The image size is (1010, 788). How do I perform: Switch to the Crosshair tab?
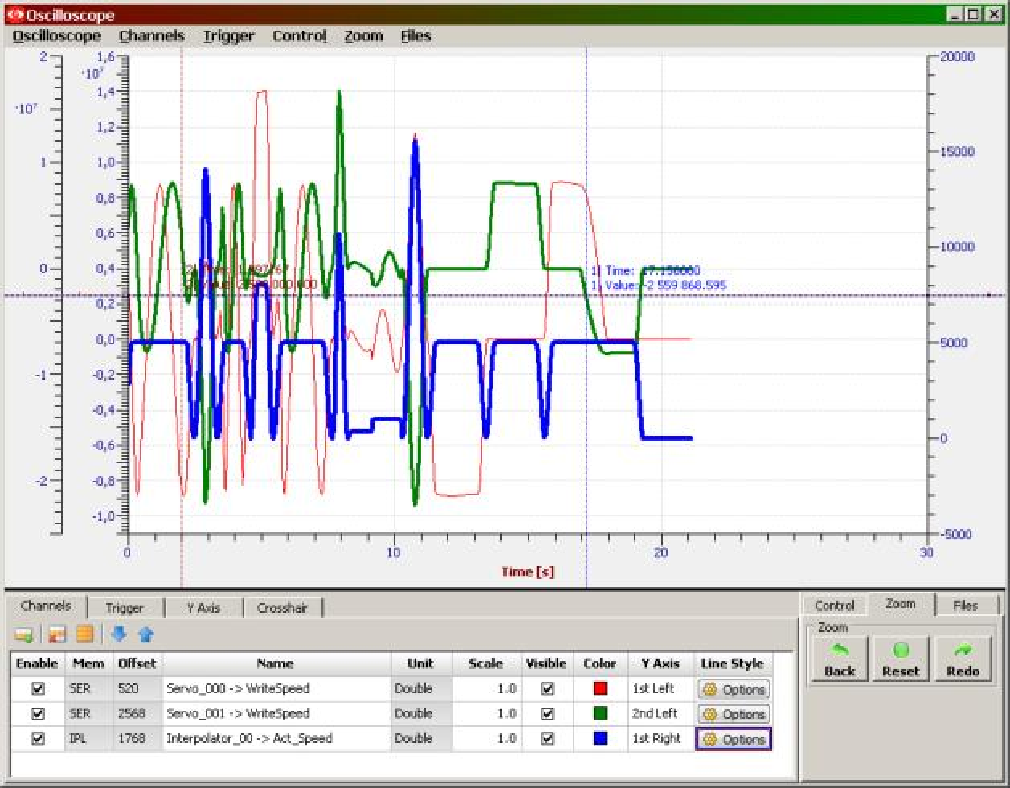tap(282, 608)
